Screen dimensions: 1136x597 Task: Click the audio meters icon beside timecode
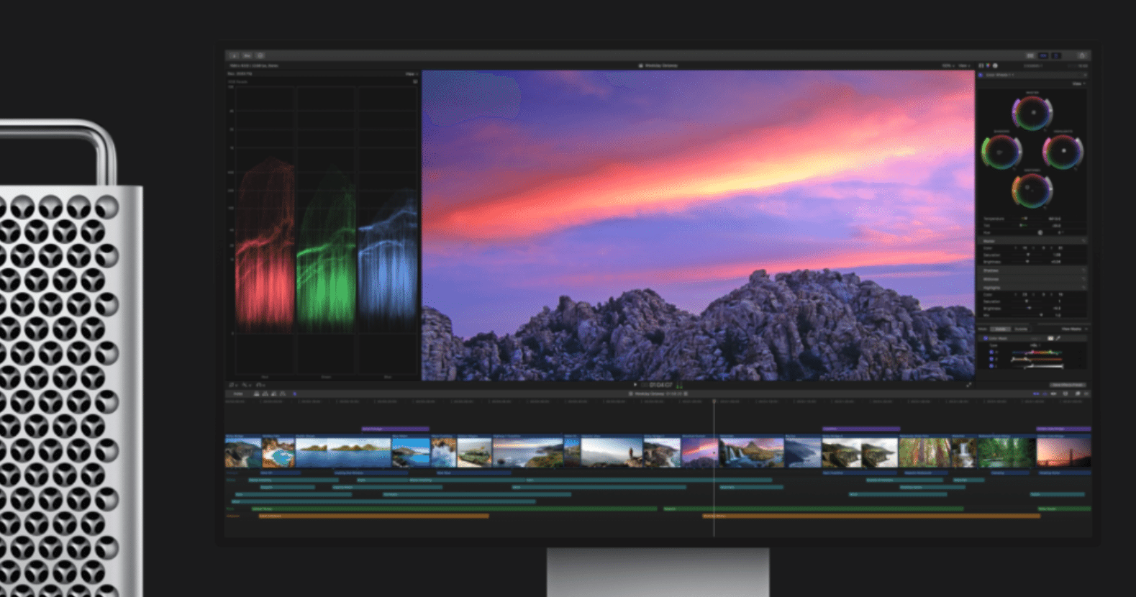[678, 385]
